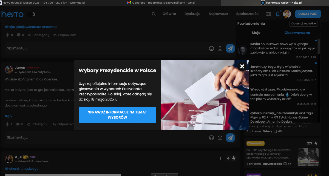This screenshot has height=176, width=329.
Task: Switch to the Moje notifications tab
Action: point(256,33)
